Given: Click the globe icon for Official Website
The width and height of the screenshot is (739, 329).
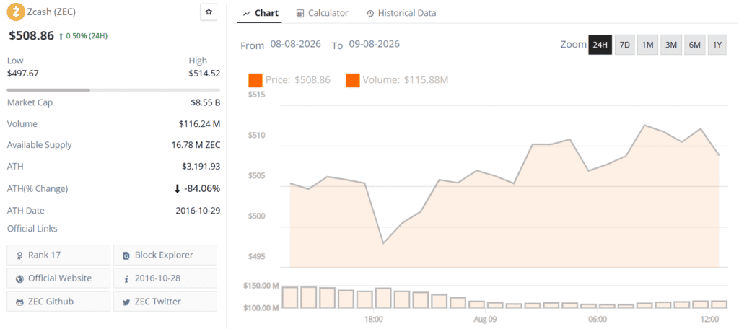Looking at the screenshot, I should tap(19, 278).
